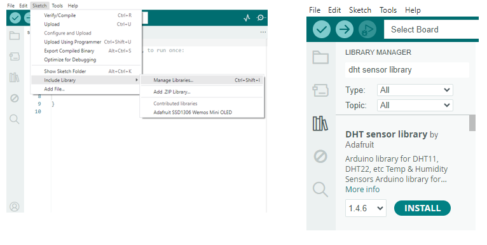The height and width of the screenshot is (245, 487).
Task: Click Sketch menu in left window
Action: 39,6
